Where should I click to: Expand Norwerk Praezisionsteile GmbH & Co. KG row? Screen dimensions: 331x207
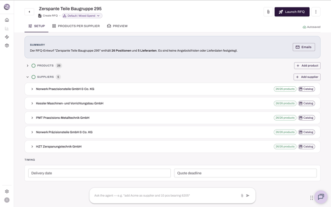pos(32,89)
